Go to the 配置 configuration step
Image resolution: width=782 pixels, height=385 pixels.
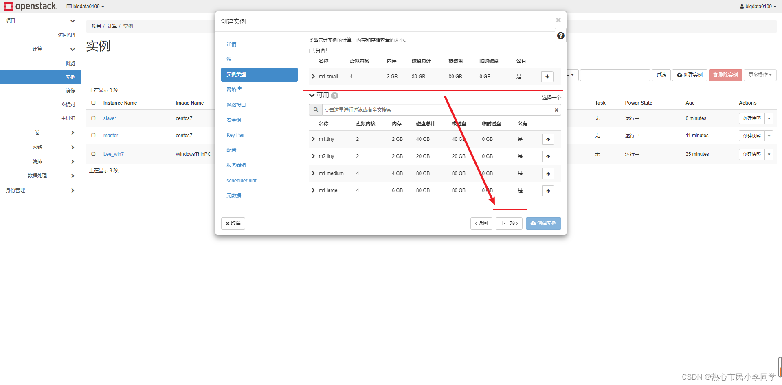[231, 150]
